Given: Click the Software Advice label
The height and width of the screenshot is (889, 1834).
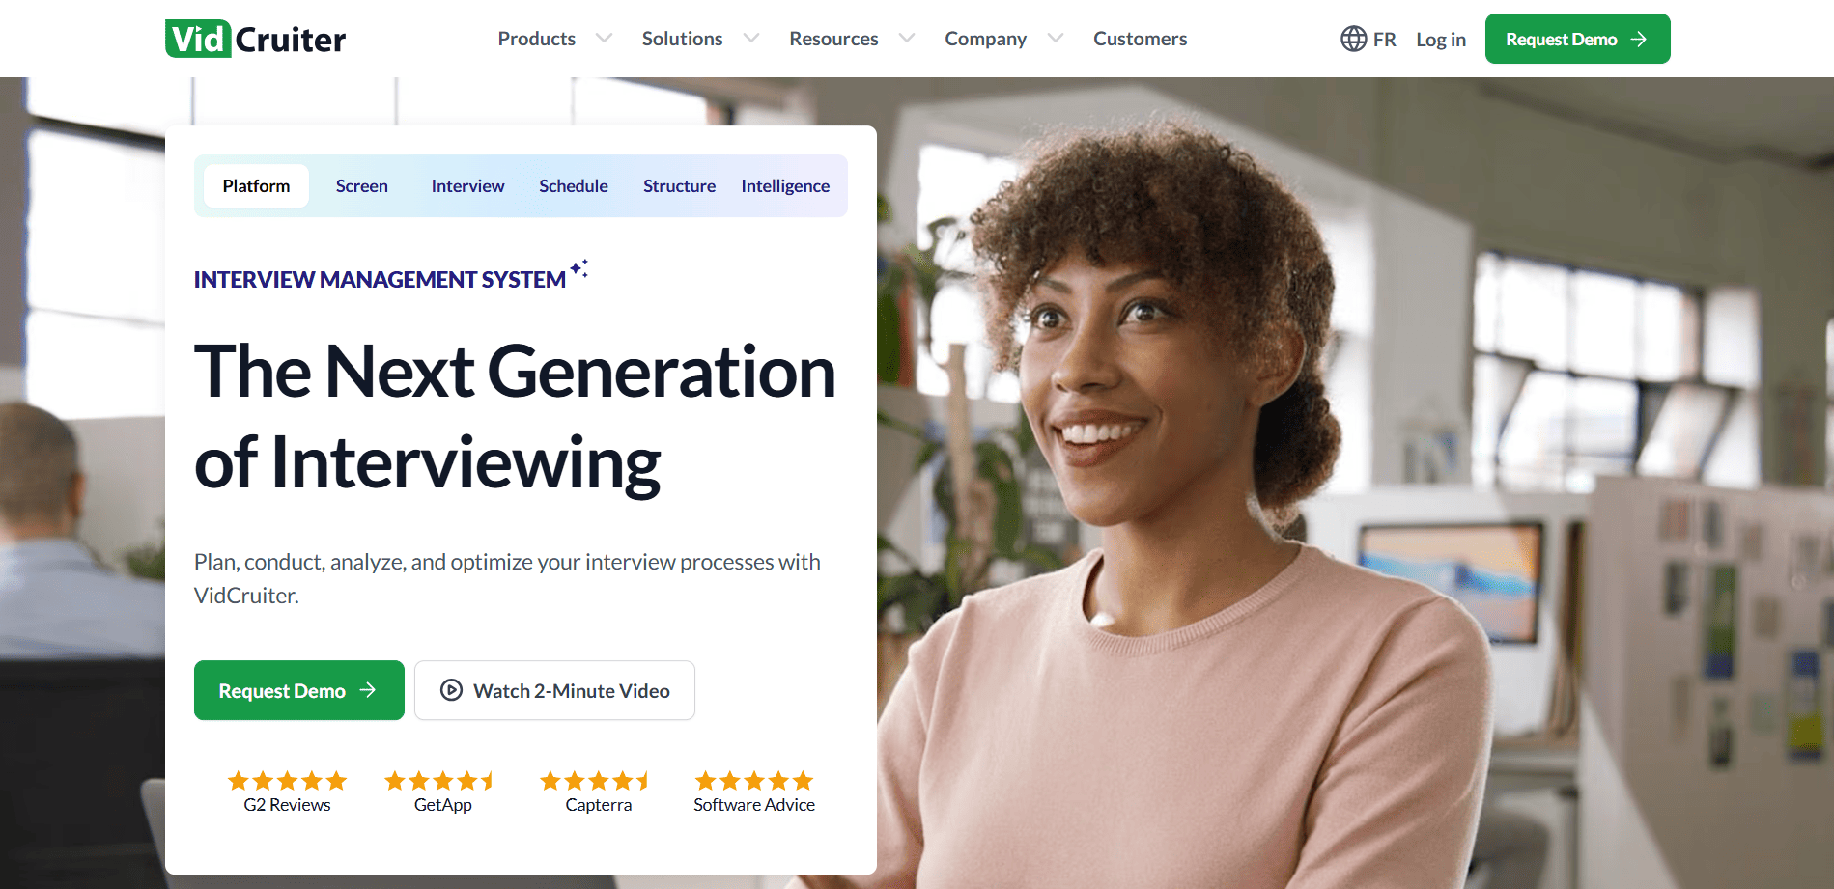Looking at the screenshot, I should [754, 805].
